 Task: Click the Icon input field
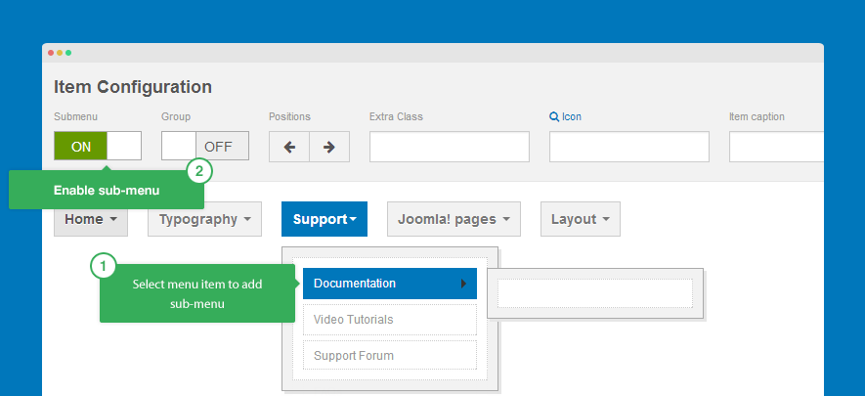click(628, 147)
